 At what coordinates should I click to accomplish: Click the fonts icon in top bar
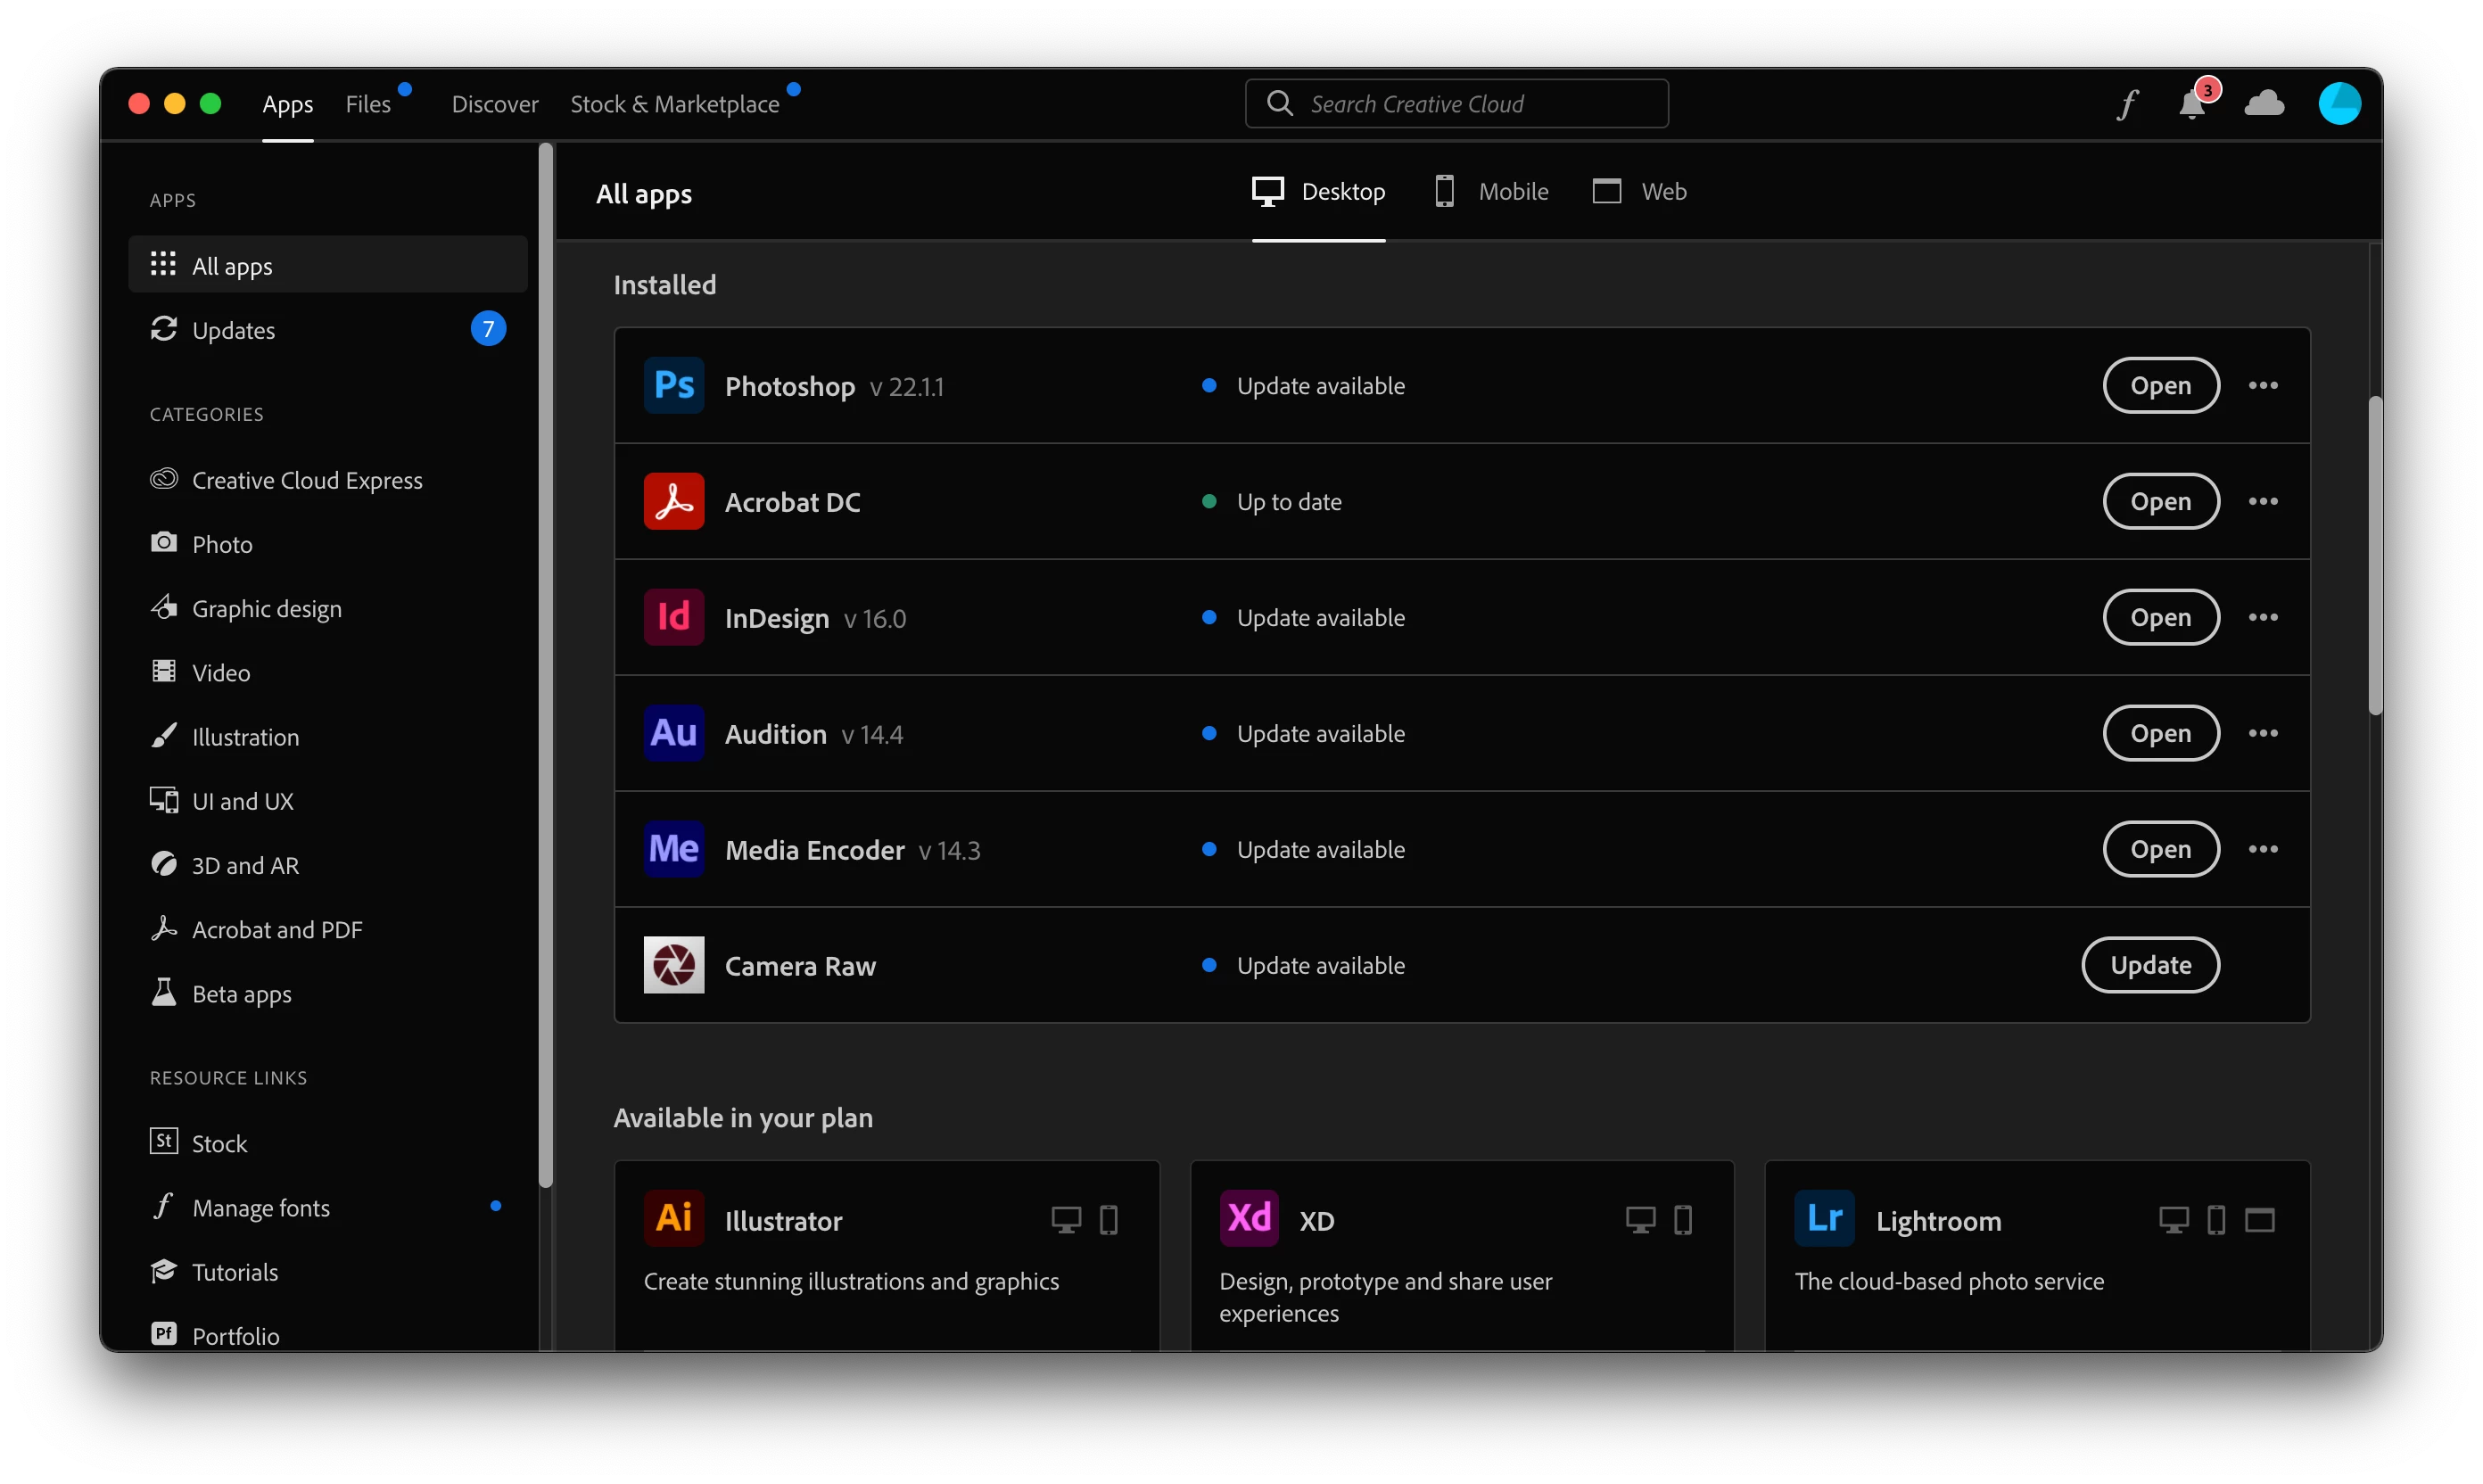tap(2127, 104)
